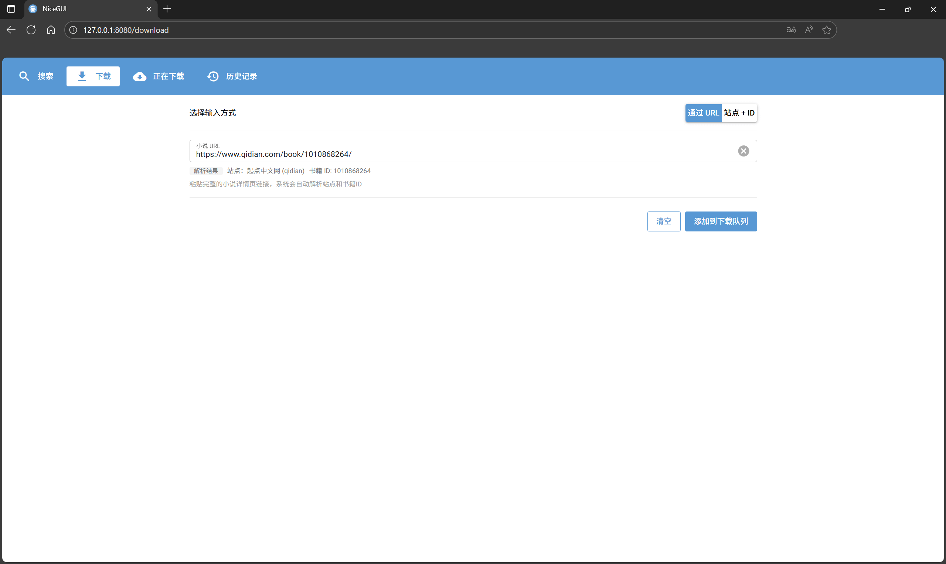Viewport: 946px width, 564px height.
Task: Click the 下载 download arrow icon
Action: point(81,76)
